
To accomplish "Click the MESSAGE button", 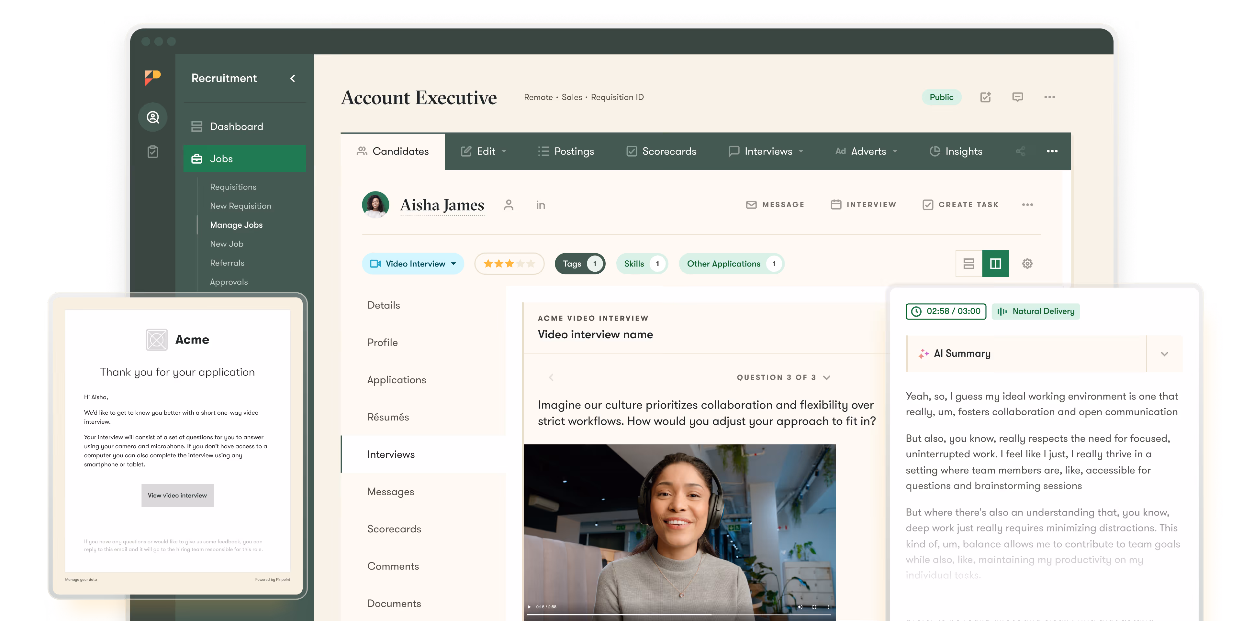I will click(x=775, y=205).
